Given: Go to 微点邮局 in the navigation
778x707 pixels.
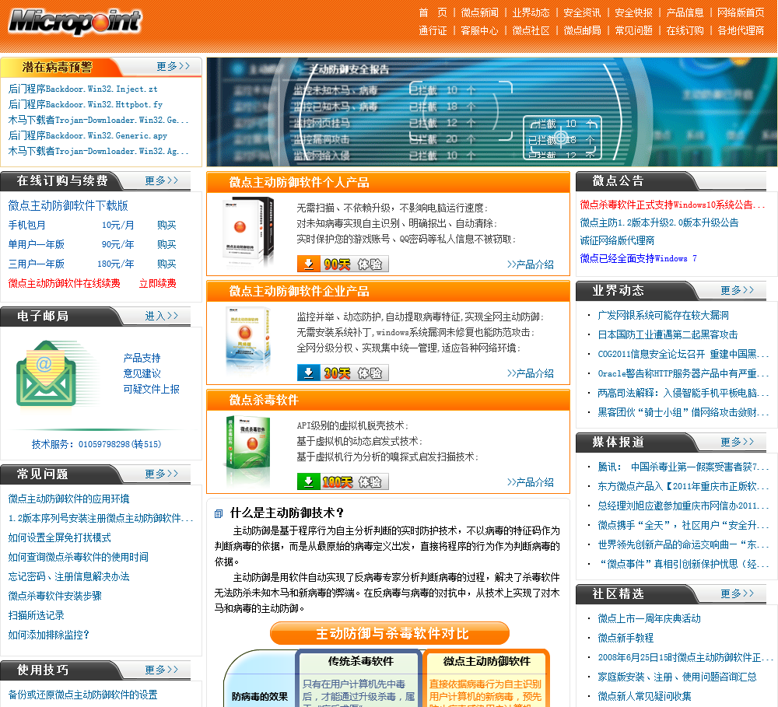Looking at the screenshot, I should [582, 31].
